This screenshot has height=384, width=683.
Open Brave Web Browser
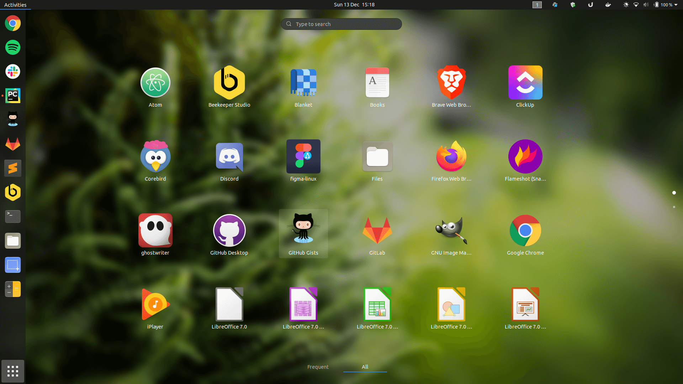(x=451, y=83)
